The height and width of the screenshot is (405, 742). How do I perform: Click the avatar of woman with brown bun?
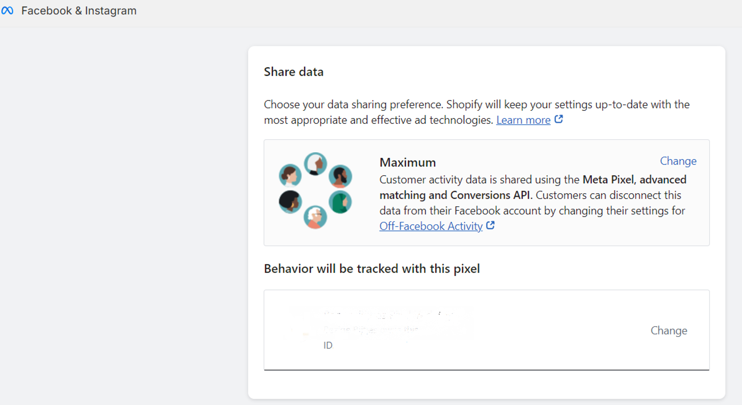[x=290, y=175]
